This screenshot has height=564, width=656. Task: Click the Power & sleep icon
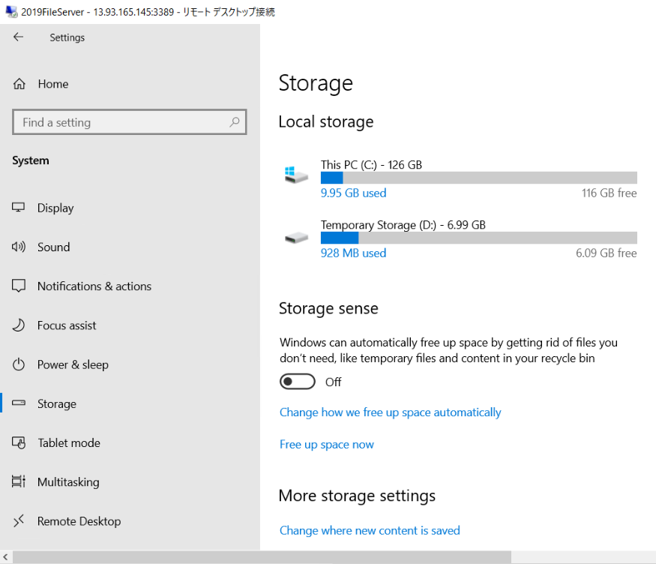click(19, 364)
